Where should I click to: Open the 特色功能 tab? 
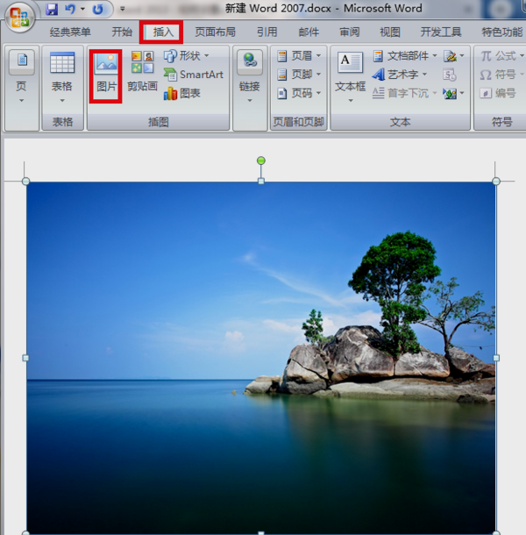tap(501, 32)
